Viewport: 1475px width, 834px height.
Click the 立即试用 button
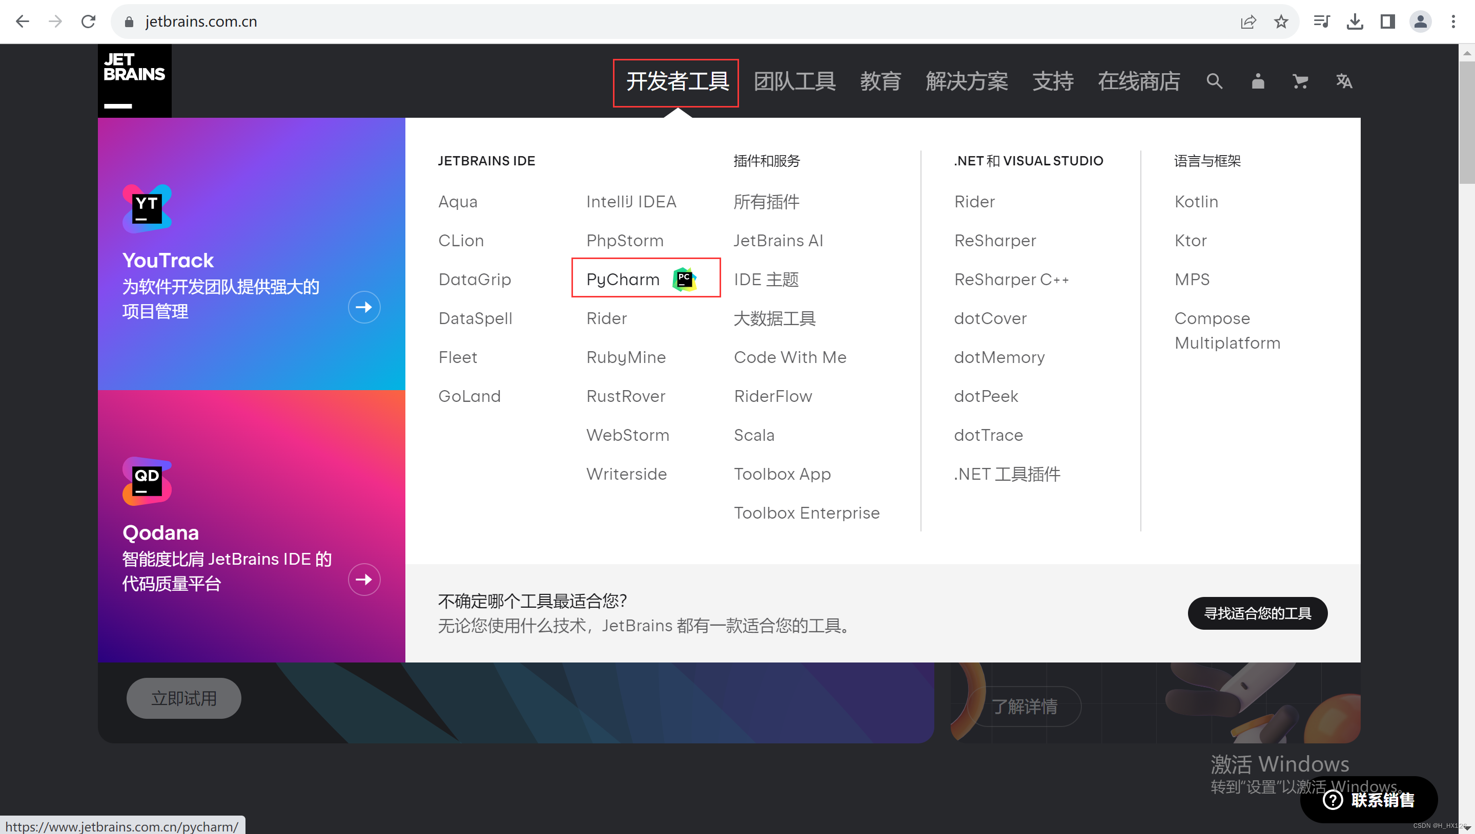click(x=183, y=698)
